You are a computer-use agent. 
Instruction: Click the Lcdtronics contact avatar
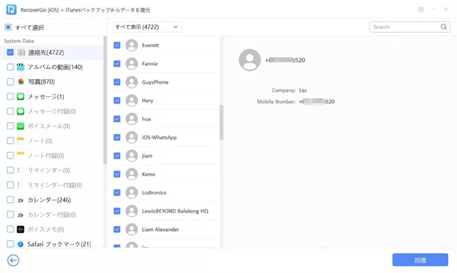coord(131,193)
